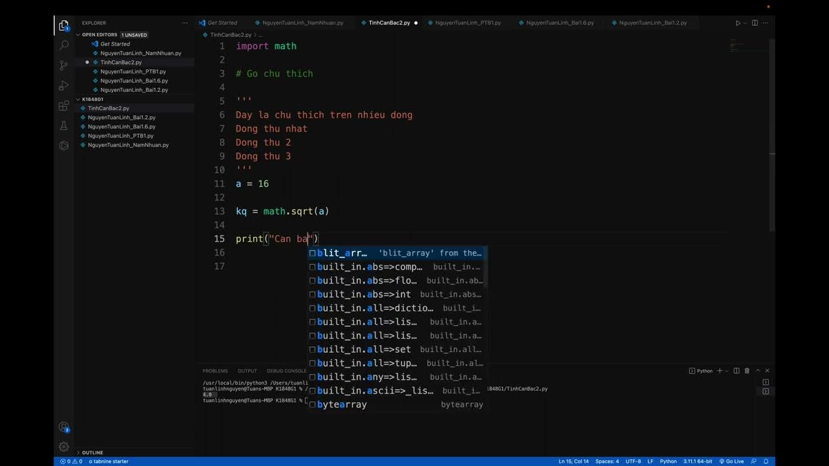Open the Tabnine icon in activity bar
829x466 pixels.
coord(63,146)
